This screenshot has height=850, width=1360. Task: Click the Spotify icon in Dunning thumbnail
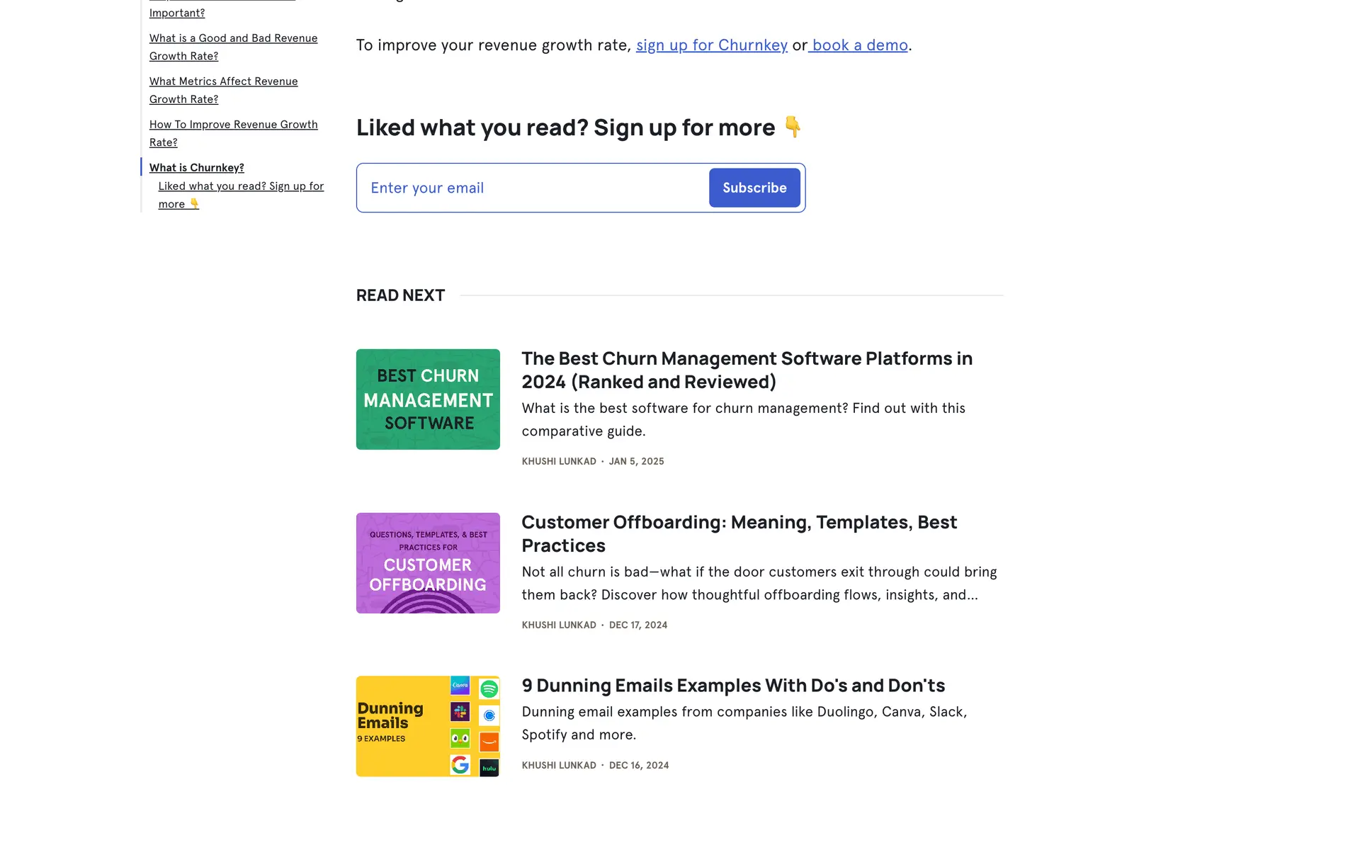(489, 688)
